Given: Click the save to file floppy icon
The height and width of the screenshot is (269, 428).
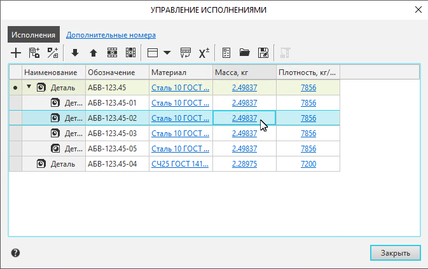Looking at the screenshot, I should pyautogui.click(x=263, y=53).
